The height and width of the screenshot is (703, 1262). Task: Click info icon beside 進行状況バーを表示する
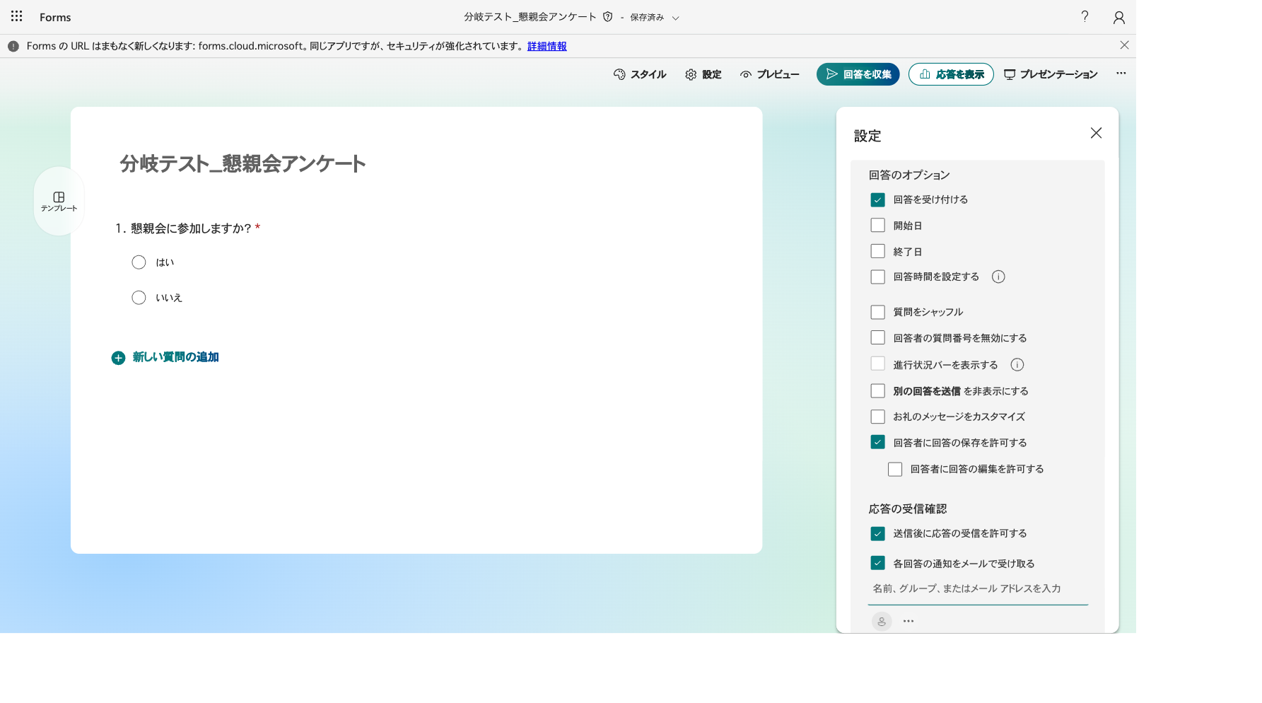pyautogui.click(x=1017, y=364)
